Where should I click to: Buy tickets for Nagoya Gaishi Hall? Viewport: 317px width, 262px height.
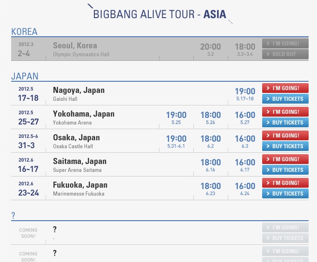pos(285,99)
